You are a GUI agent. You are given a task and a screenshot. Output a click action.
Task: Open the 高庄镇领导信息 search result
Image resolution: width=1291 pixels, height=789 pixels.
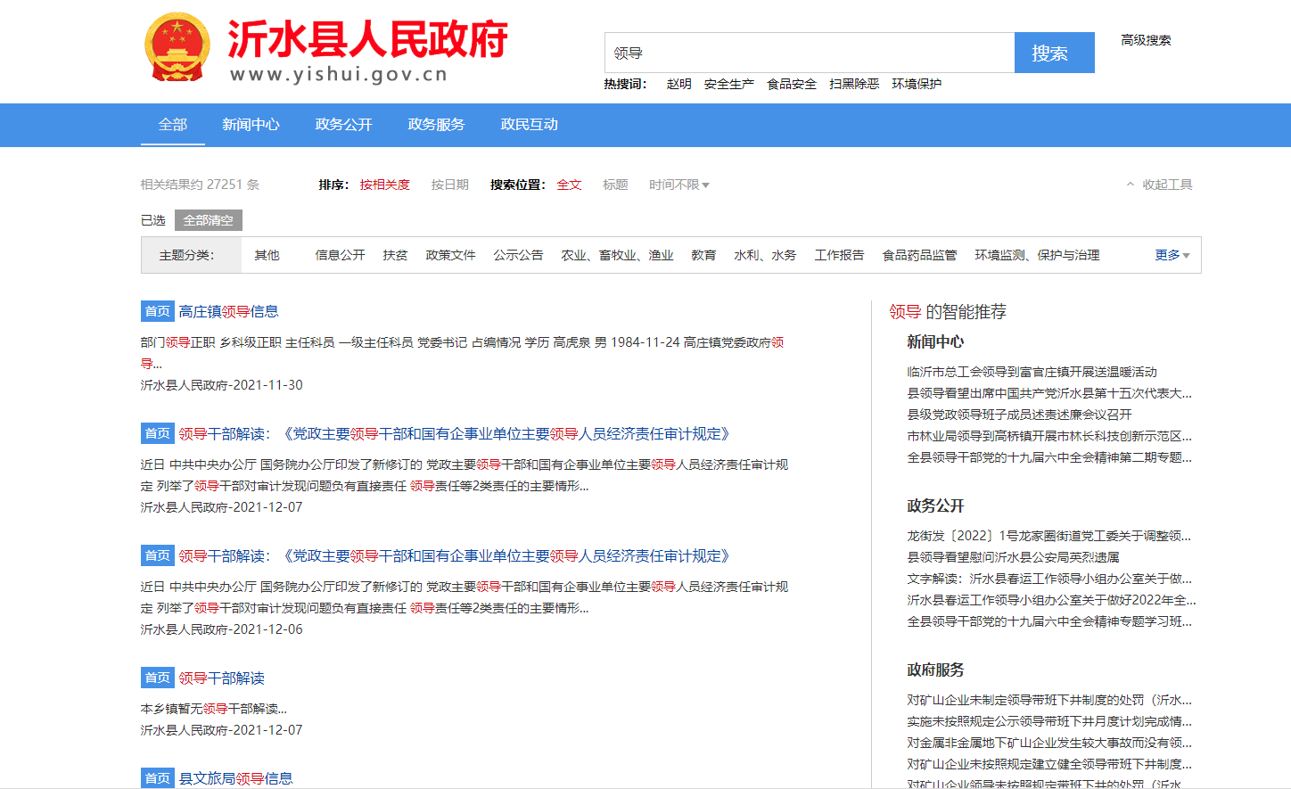[228, 311]
